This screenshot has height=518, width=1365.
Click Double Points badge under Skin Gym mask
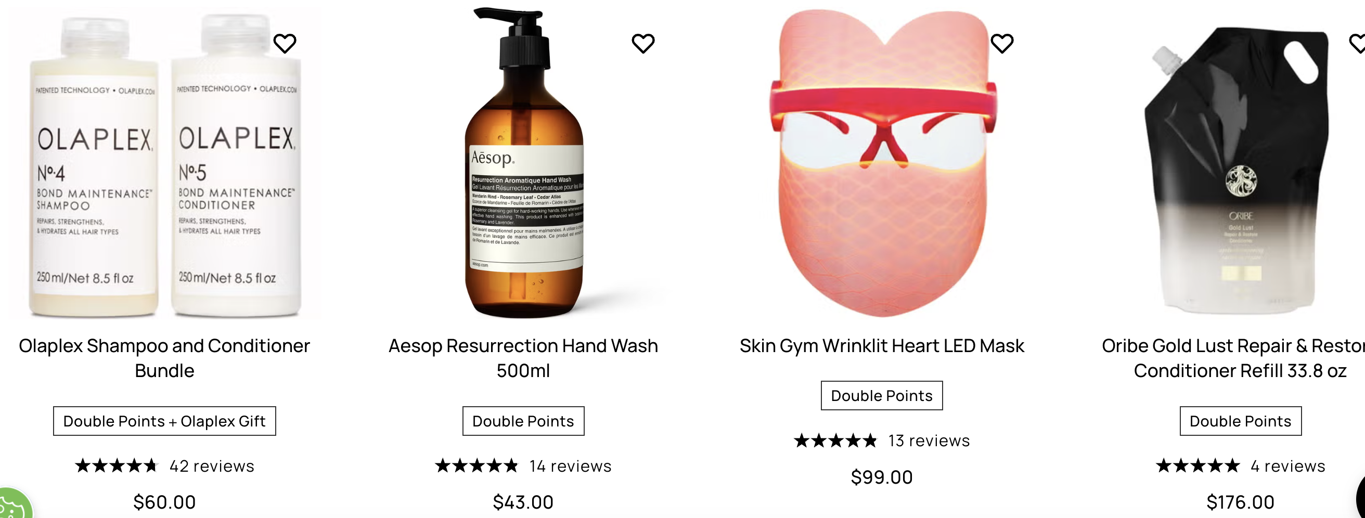[882, 396]
